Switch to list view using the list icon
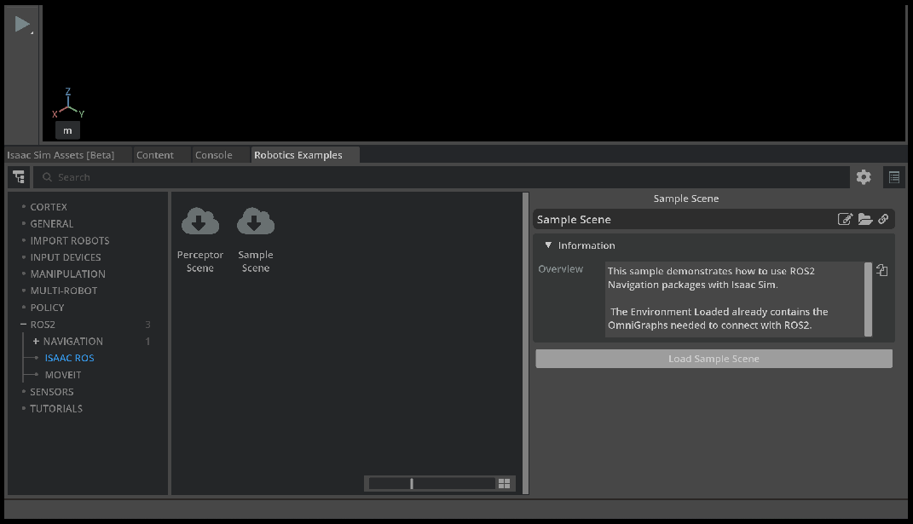 click(x=893, y=176)
